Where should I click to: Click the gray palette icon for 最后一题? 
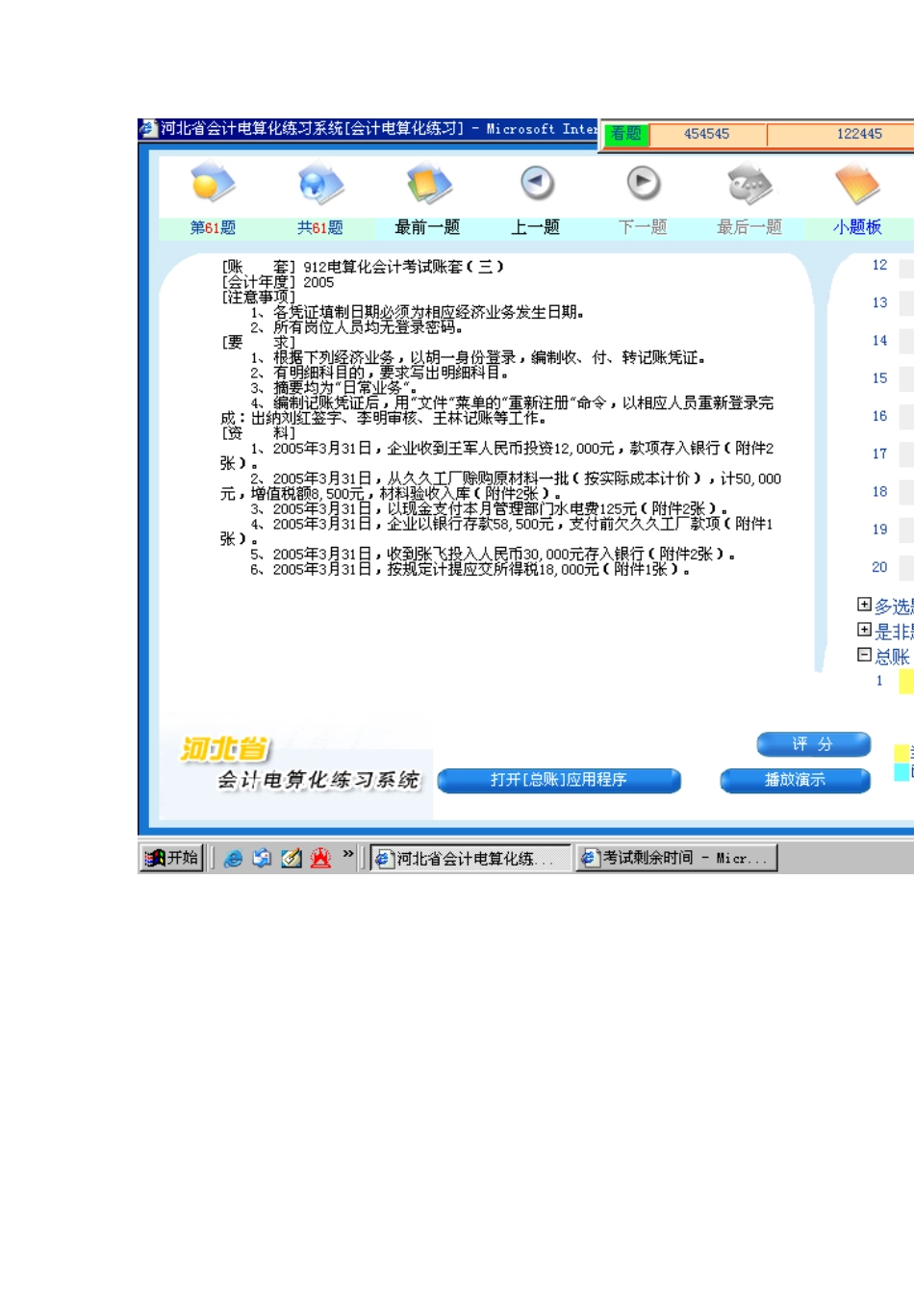(749, 183)
